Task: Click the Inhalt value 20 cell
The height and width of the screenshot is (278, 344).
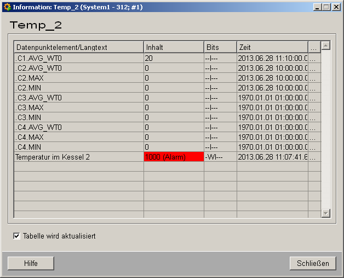Action: (174, 58)
